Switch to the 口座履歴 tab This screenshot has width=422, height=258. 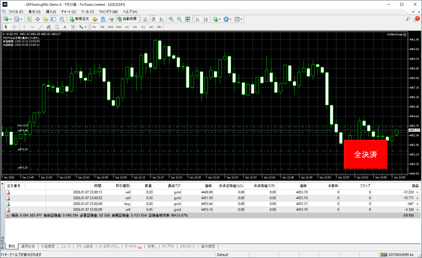48,246
